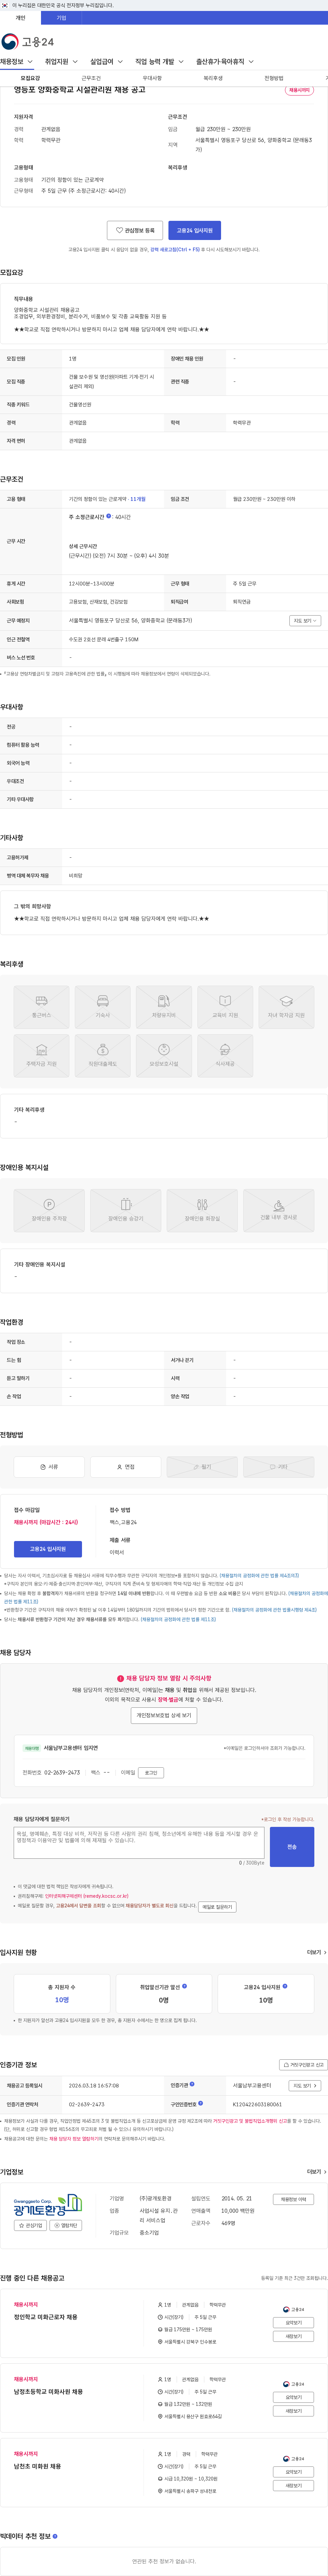Open 더보기 in 기업정보 section

[316, 2172]
